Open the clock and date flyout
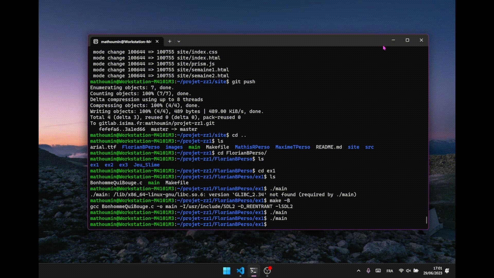 433,271
